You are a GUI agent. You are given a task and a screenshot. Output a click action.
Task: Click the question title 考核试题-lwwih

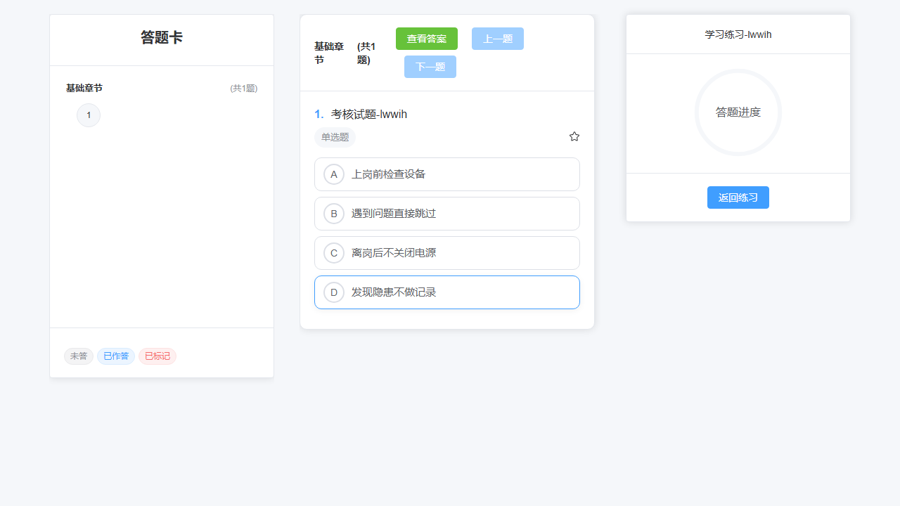369,115
